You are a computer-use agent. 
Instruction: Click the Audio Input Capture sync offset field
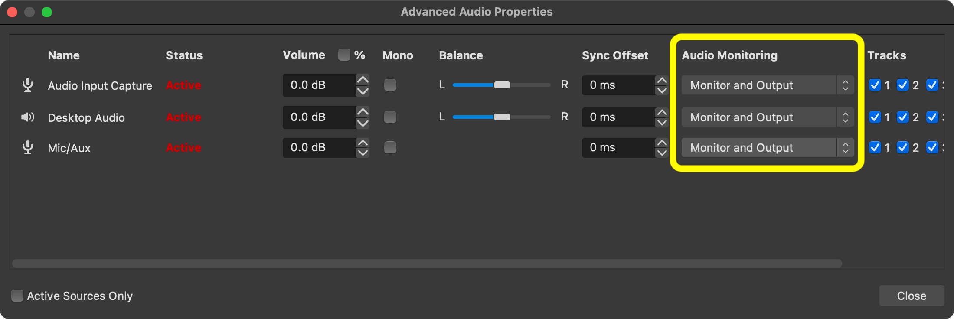[x=618, y=85]
